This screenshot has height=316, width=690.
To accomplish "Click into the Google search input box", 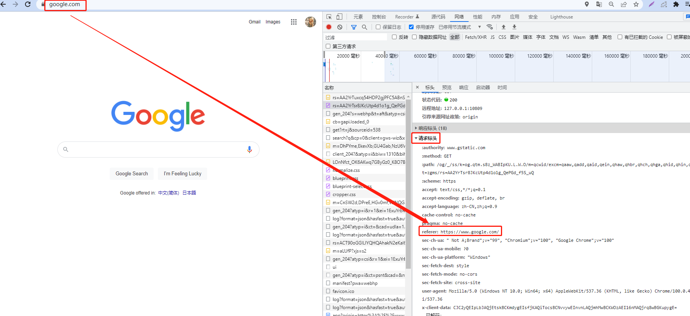I will pos(158,149).
